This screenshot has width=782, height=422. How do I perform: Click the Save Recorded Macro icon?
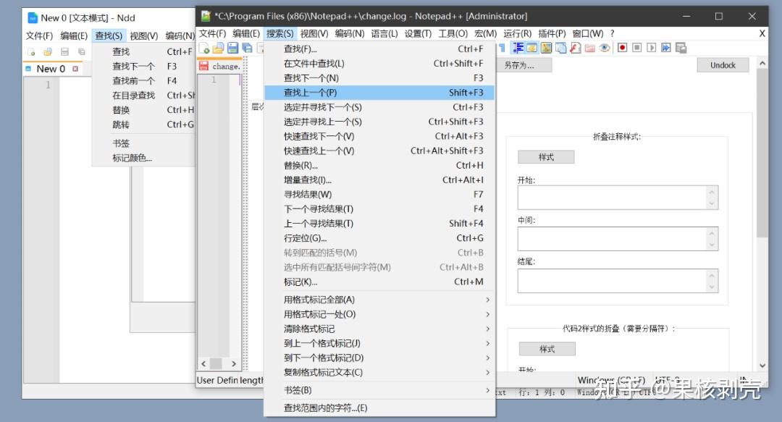click(681, 48)
